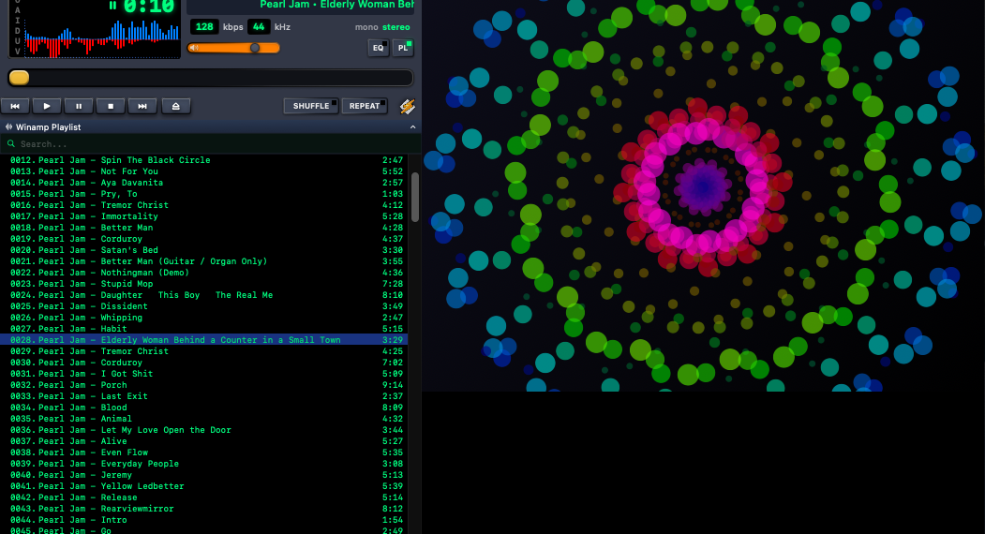Screen dimensions: 985x534
Task: Click the orange volume slider knob
Action: click(255, 48)
